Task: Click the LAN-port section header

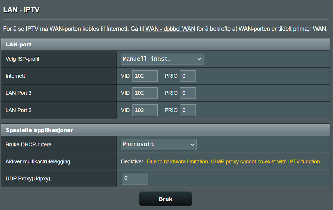Action: tap(19, 44)
